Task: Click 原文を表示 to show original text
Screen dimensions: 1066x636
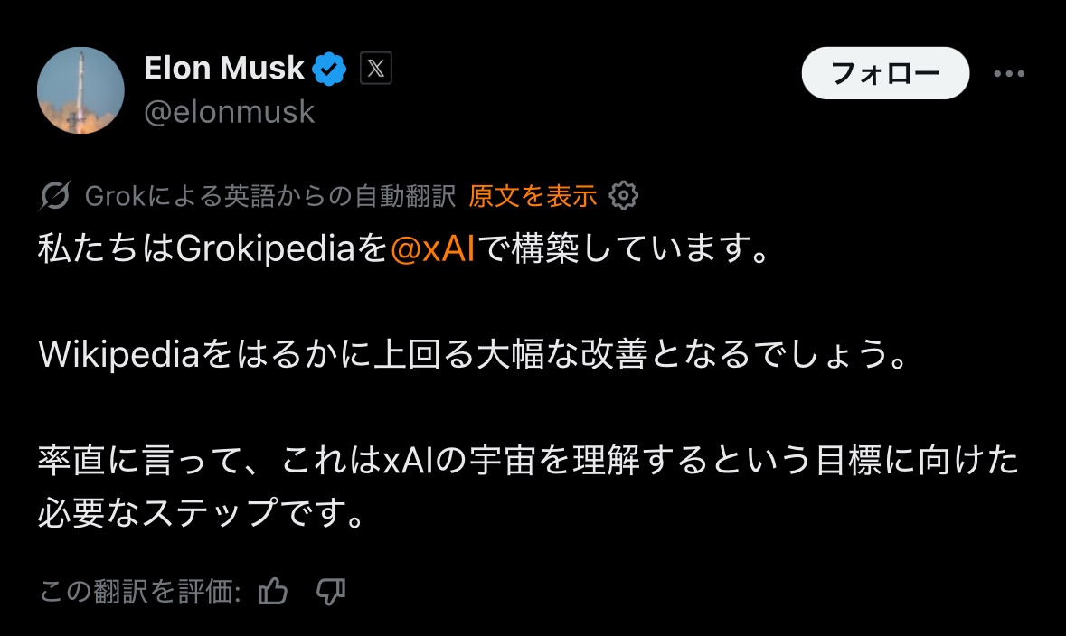Action: pyautogui.click(x=533, y=195)
